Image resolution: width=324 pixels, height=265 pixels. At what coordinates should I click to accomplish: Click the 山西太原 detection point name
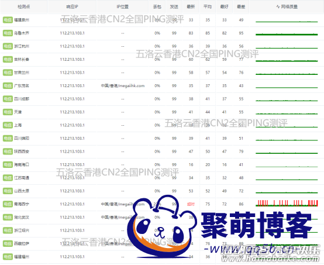tap(22, 191)
